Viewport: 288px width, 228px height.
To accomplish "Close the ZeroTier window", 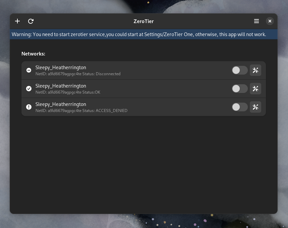I will [x=270, y=21].
